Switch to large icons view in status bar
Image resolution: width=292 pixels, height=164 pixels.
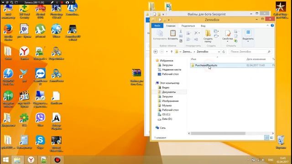(271, 138)
